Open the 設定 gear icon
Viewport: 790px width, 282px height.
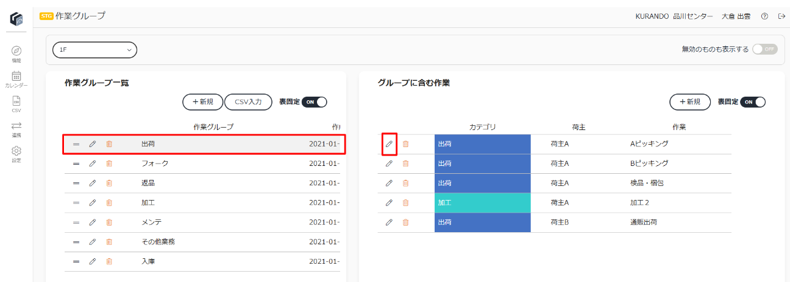16,151
